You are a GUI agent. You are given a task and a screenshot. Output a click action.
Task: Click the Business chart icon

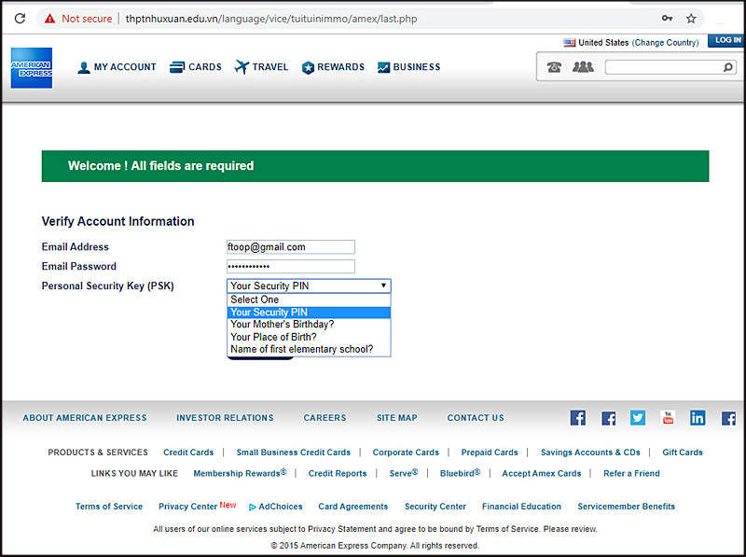(x=383, y=67)
